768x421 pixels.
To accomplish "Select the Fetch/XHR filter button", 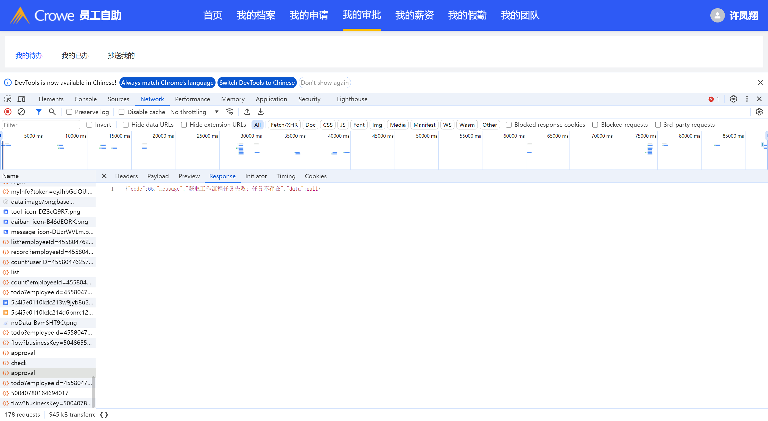I will coord(284,125).
